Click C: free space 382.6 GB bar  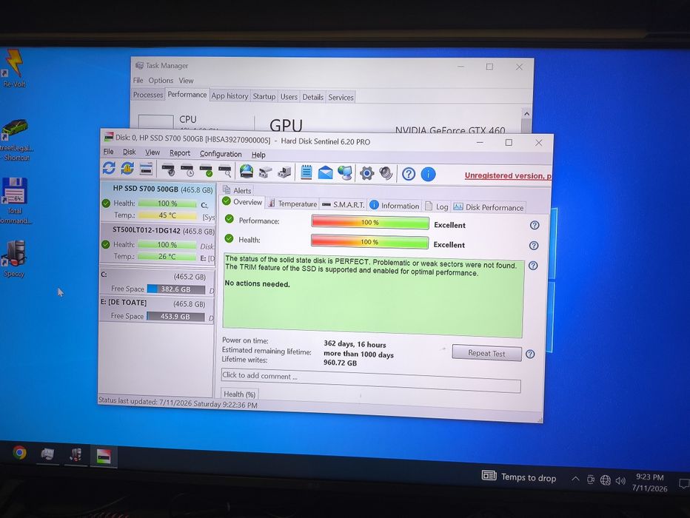(176, 289)
